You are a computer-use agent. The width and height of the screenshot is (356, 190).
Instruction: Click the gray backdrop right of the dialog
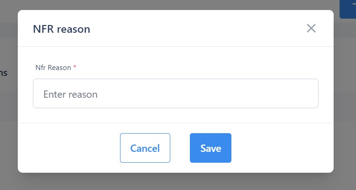[x=345, y=114]
